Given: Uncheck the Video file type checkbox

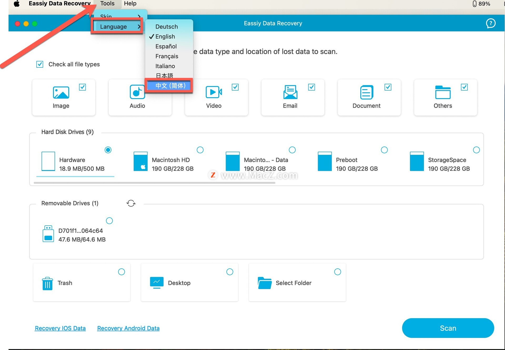Looking at the screenshot, I should [x=235, y=87].
